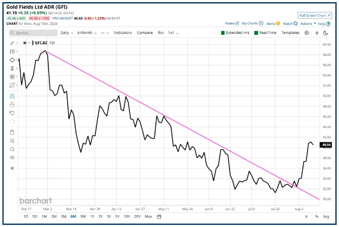
Task: Open chart settings gear icon
Action: [x=307, y=33]
